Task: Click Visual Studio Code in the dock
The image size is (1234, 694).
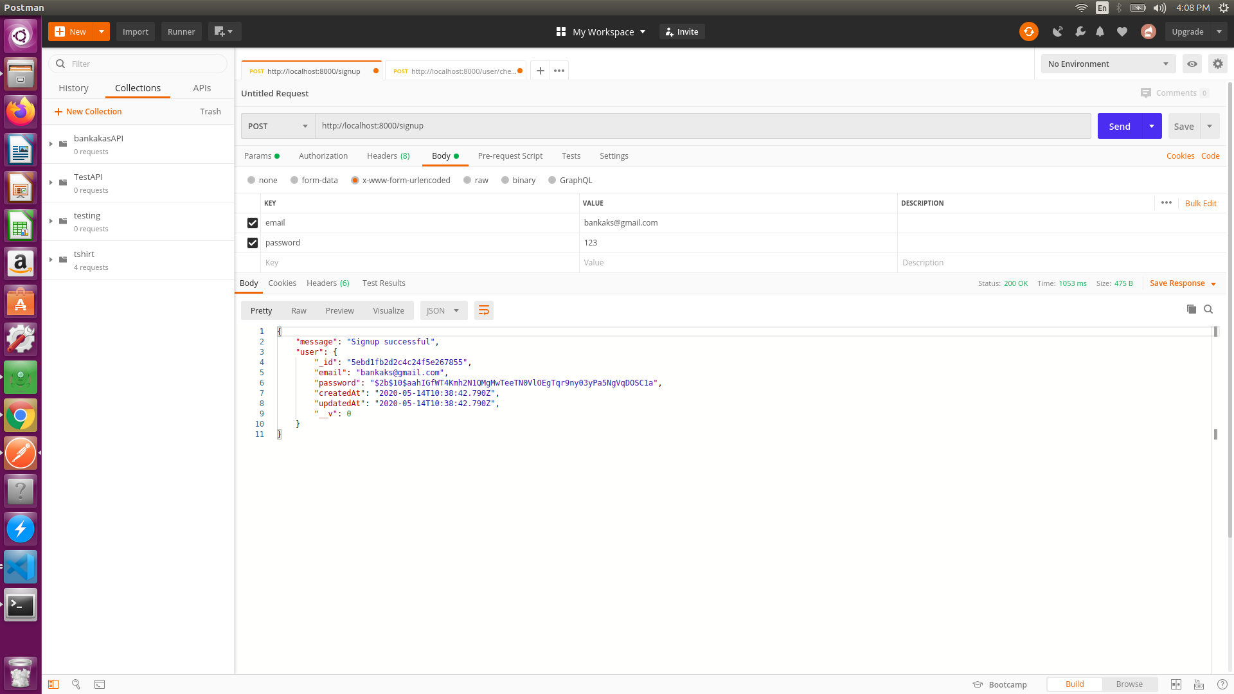Action: (x=21, y=567)
